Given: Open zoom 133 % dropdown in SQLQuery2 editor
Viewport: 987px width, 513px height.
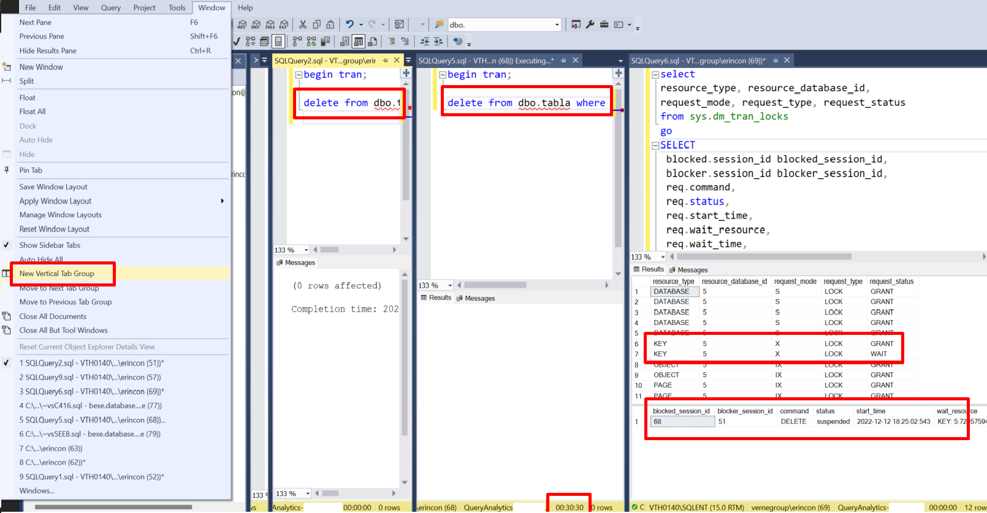Looking at the screenshot, I should (x=307, y=250).
